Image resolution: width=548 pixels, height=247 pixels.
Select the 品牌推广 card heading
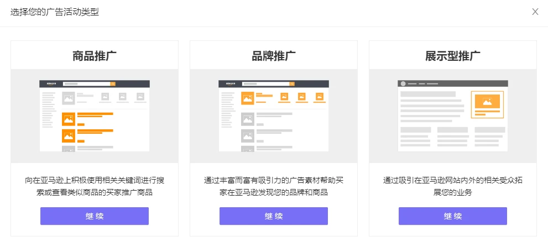click(x=274, y=56)
